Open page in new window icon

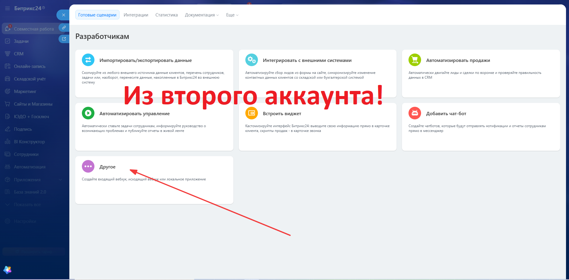[64, 39]
